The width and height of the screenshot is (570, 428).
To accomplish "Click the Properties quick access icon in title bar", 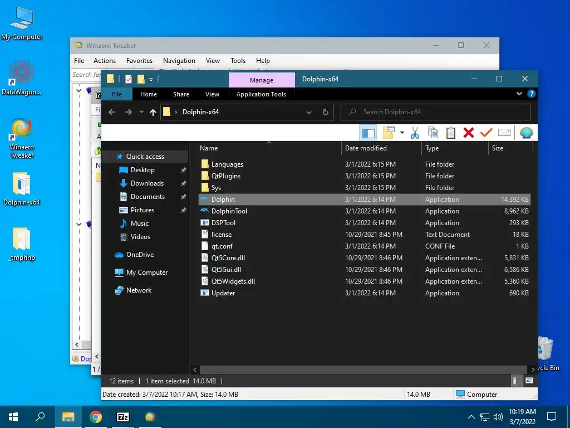I will point(129,79).
